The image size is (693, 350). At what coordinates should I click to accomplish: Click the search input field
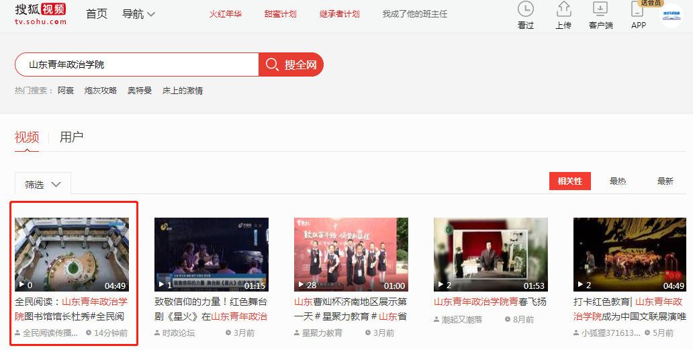pos(138,64)
